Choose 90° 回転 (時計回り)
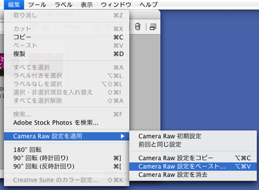The image size is (259, 190). (x=67, y=158)
